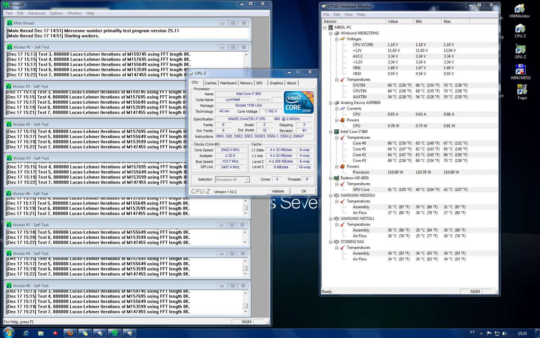Image resolution: width=540 pixels, height=338 pixels.
Task: Open Prime95 Window menu
Action: (74, 13)
